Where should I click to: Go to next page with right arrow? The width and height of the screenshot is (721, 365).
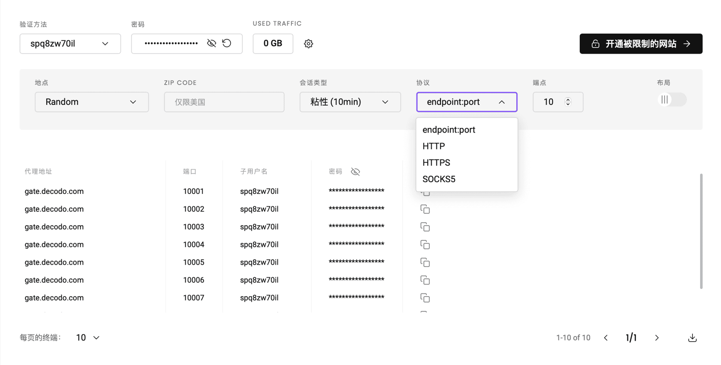pos(657,338)
